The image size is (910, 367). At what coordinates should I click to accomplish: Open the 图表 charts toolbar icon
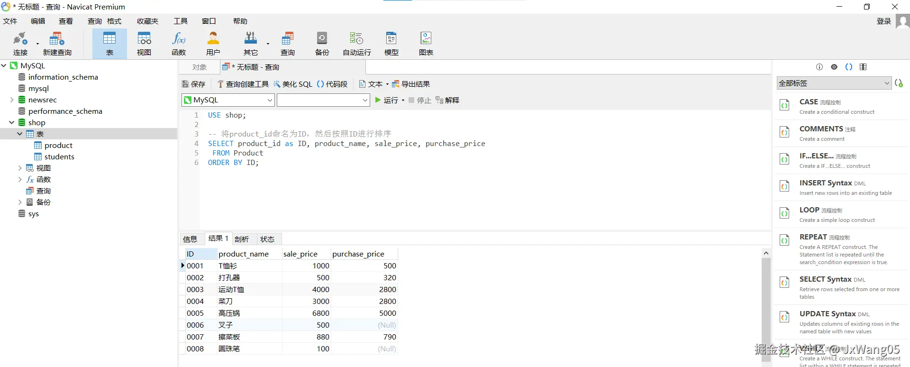[426, 44]
